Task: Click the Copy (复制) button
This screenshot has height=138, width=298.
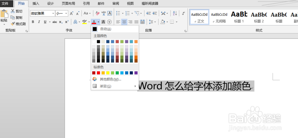Action: pos(16,18)
